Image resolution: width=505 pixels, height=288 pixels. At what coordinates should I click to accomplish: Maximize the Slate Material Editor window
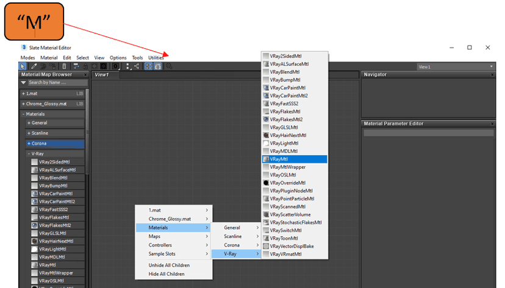tap(470, 47)
